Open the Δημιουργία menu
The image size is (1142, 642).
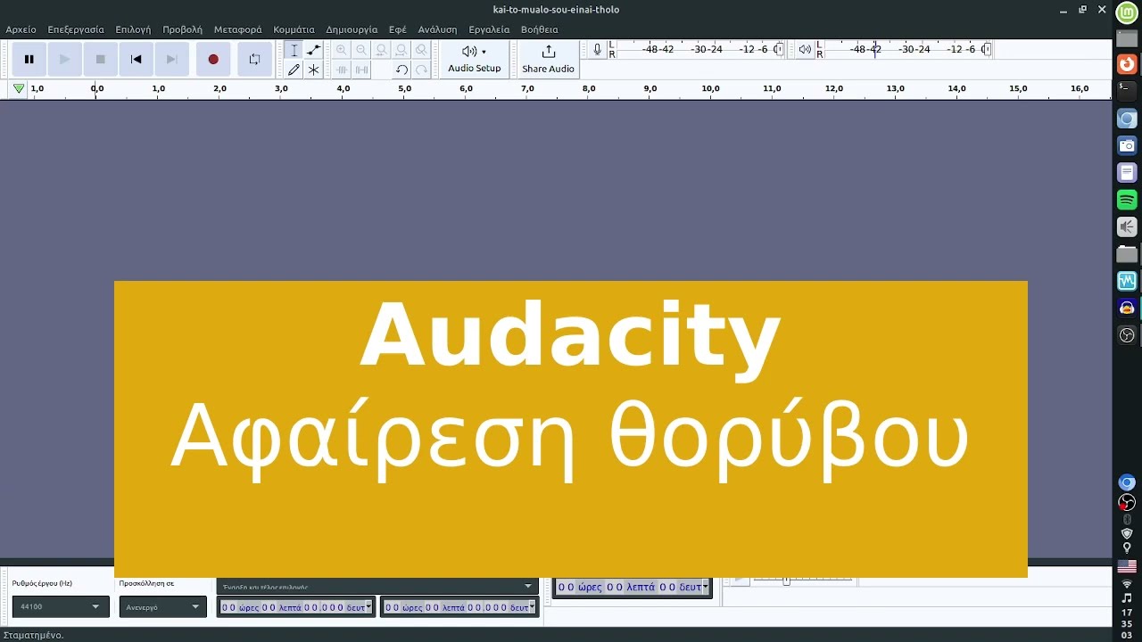[352, 29]
